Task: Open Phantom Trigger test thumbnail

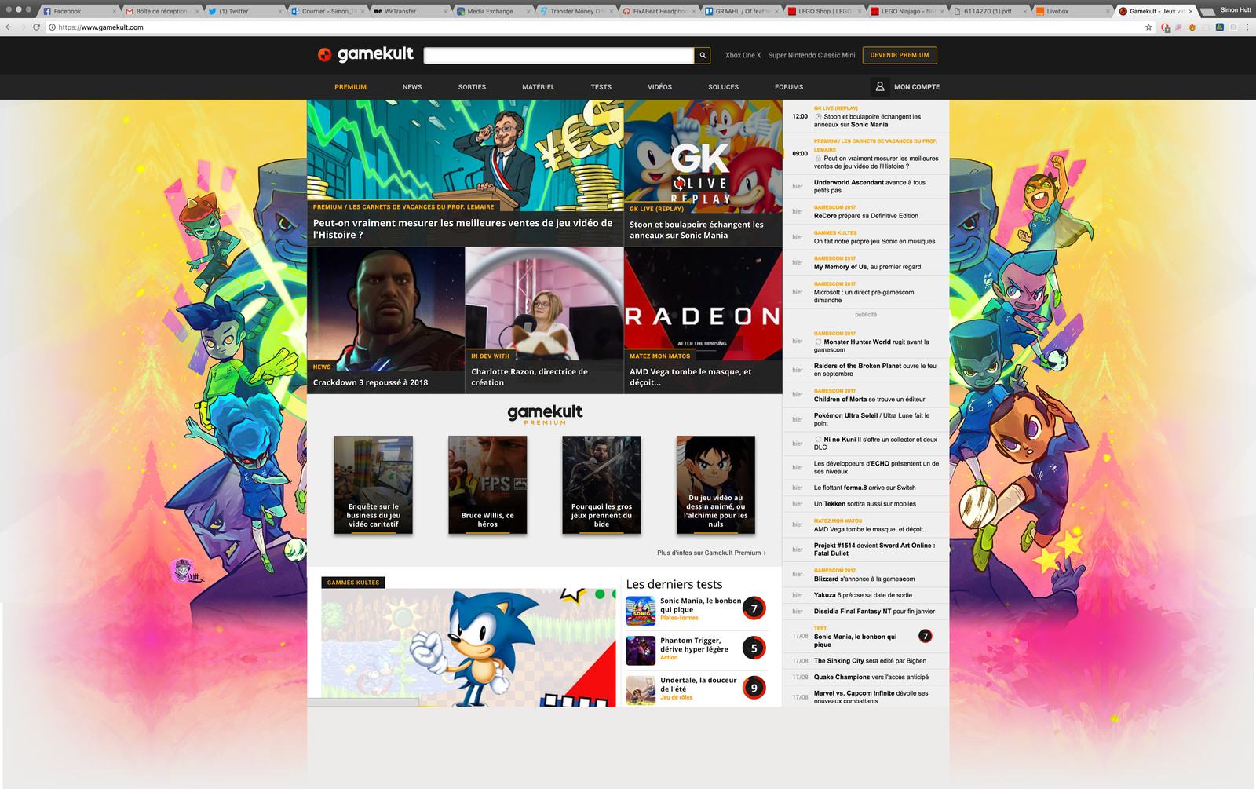Action: (641, 650)
